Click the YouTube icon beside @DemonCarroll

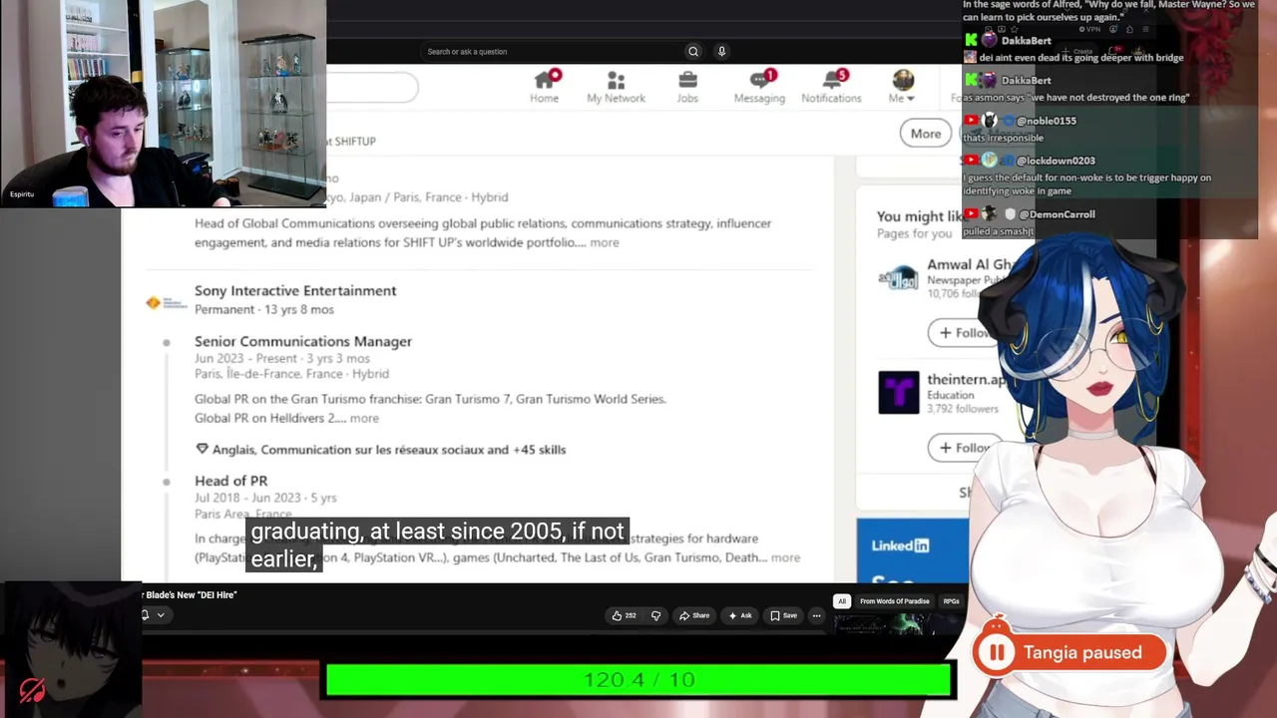point(971,214)
